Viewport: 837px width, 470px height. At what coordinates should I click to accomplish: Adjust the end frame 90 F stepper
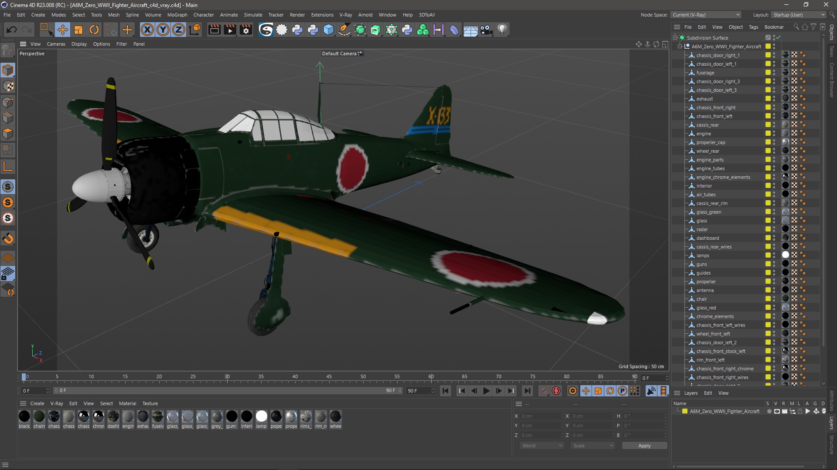tap(432, 391)
